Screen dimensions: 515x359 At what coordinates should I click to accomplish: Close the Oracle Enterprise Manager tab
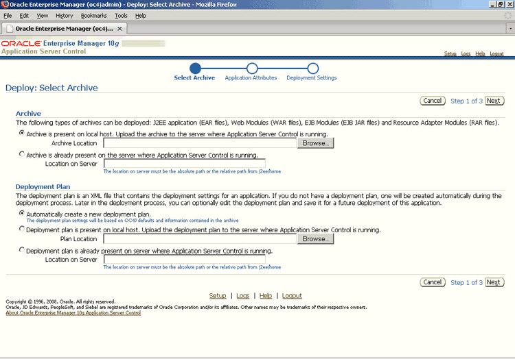pos(119,29)
